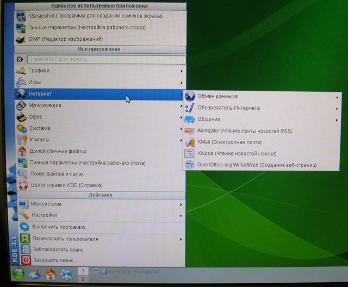Image resolution: width=348 pixels, height=287 pixels.
Task: Choose Завершить сеанс entry
Action: click(x=103, y=260)
